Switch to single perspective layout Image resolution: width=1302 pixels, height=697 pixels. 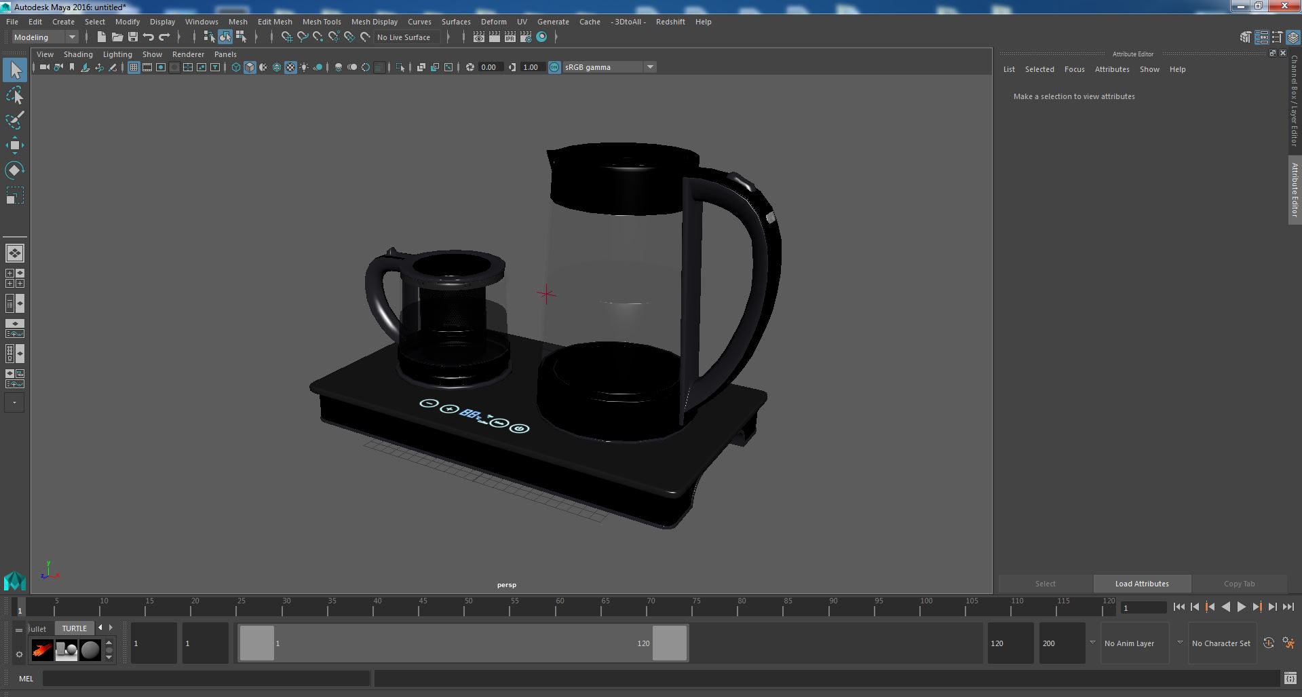(x=15, y=253)
